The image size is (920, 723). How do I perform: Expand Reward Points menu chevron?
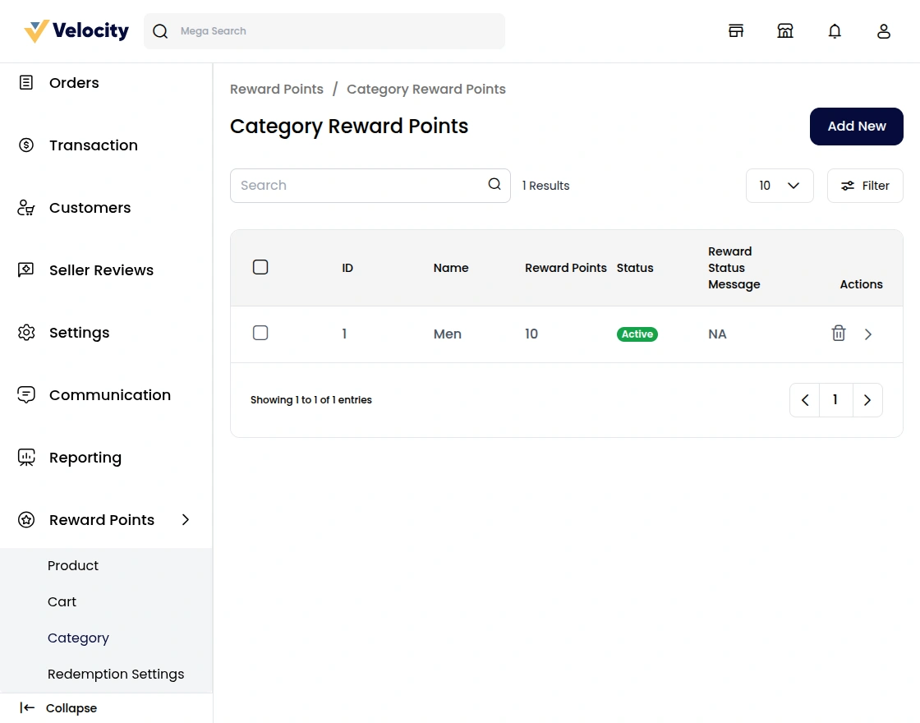(x=186, y=520)
